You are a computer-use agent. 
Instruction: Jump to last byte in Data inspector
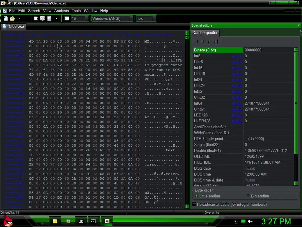click(x=216, y=41)
